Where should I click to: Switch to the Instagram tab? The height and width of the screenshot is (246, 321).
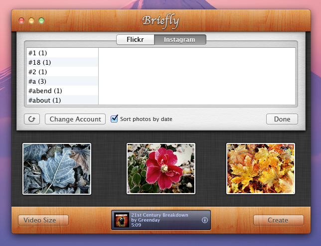point(180,39)
